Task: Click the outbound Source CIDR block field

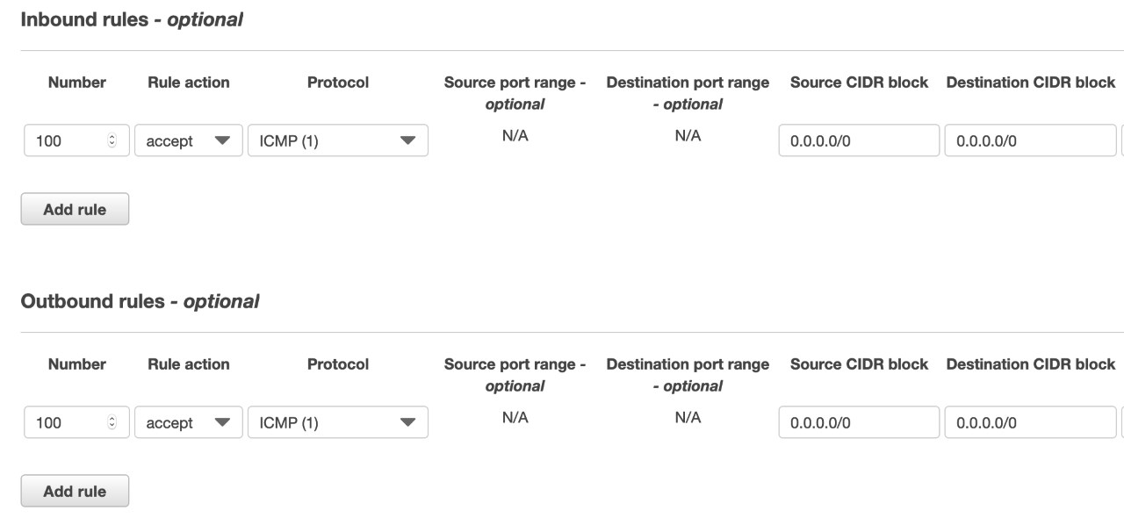Action: 859,422
